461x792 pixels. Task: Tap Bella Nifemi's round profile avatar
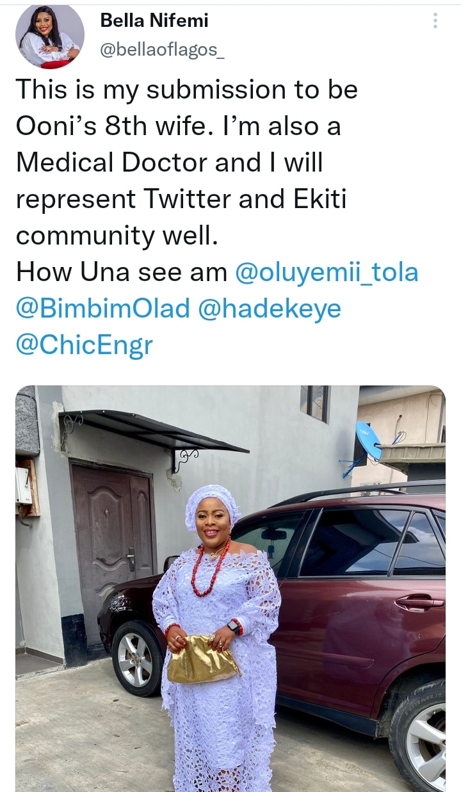coord(50,37)
